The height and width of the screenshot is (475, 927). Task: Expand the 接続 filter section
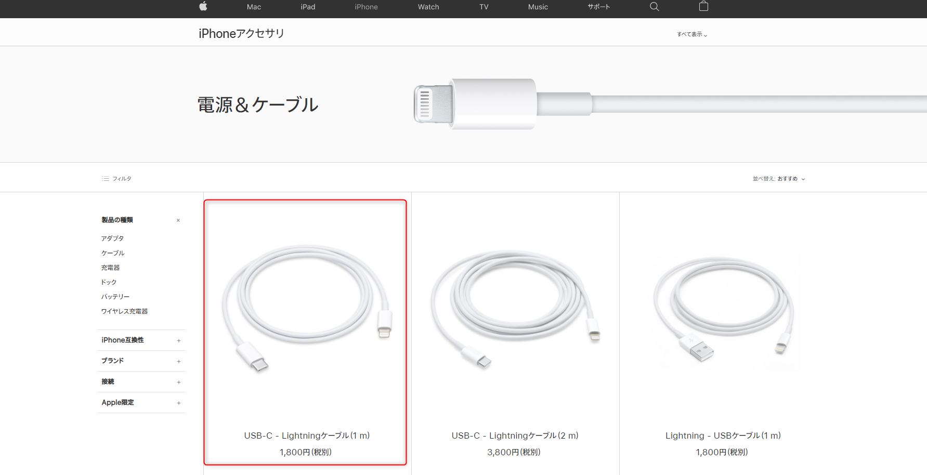tap(179, 382)
